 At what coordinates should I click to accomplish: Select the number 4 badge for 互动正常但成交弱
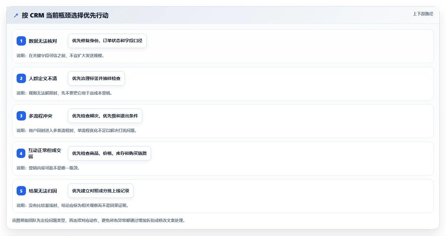pos(21,153)
